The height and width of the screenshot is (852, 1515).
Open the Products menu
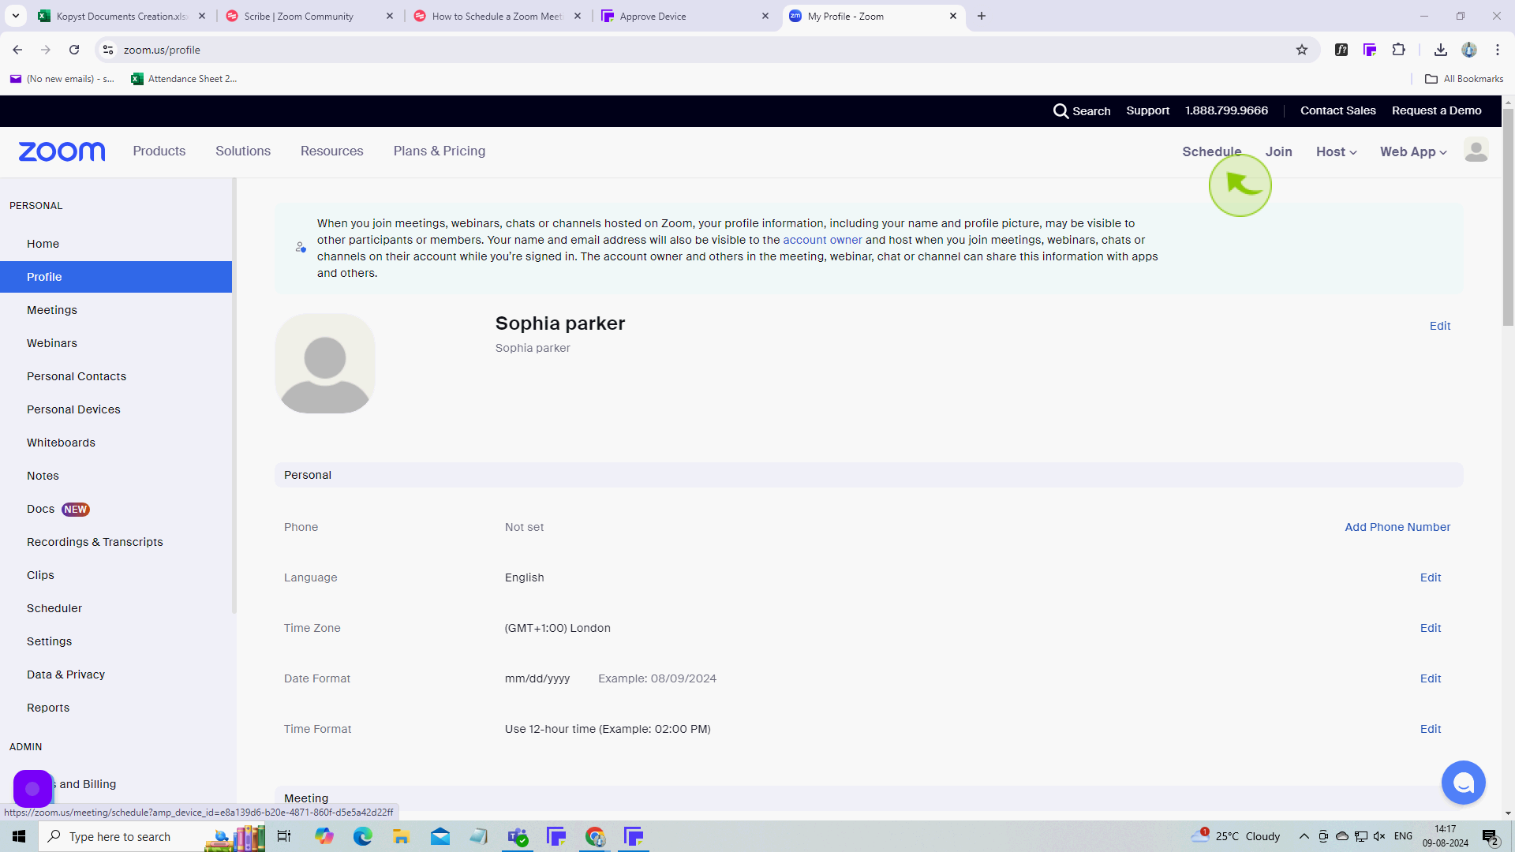coord(159,151)
